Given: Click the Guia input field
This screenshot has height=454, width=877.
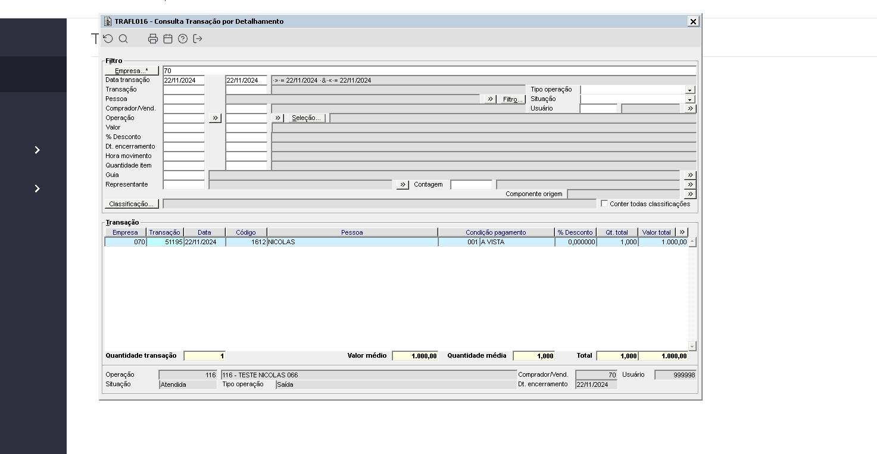Looking at the screenshot, I should (184, 175).
